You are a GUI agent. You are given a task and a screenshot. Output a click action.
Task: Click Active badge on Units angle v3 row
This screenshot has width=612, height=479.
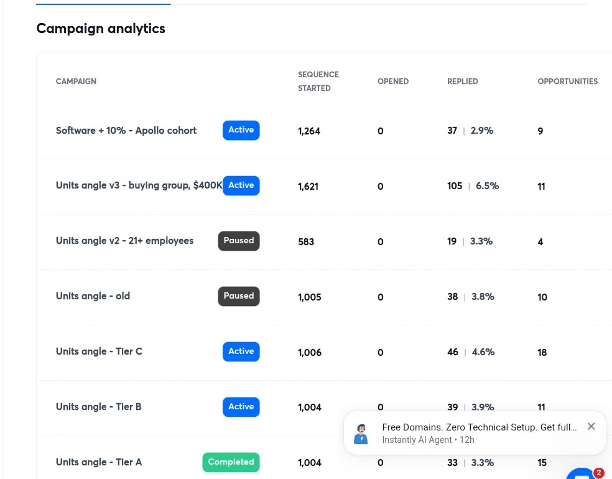point(241,185)
